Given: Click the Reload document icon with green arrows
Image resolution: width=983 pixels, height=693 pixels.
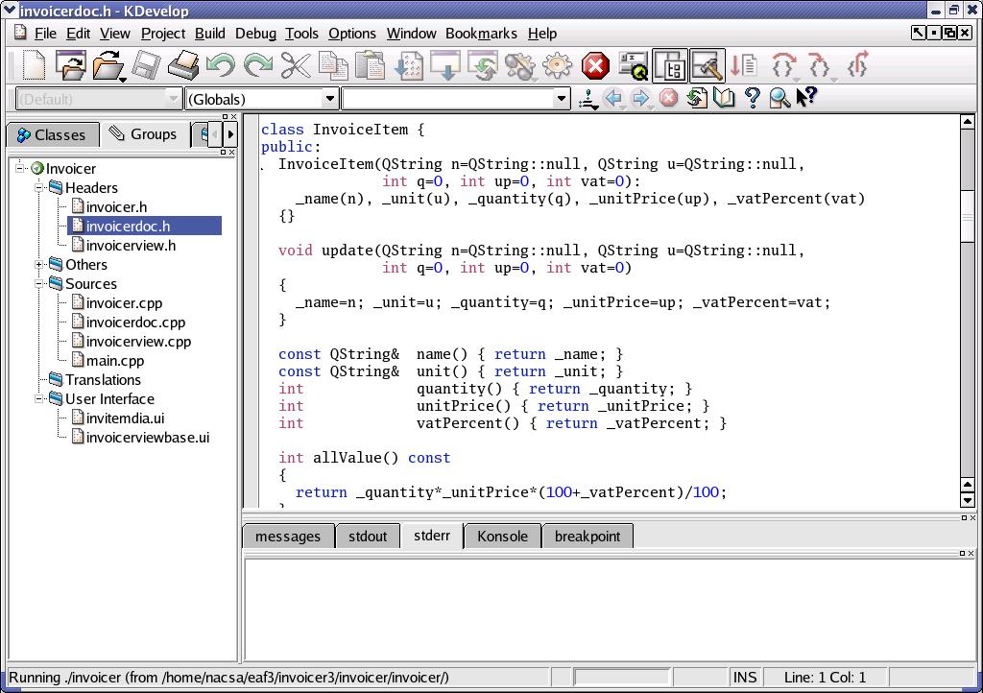Looking at the screenshot, I should [697, 98].
